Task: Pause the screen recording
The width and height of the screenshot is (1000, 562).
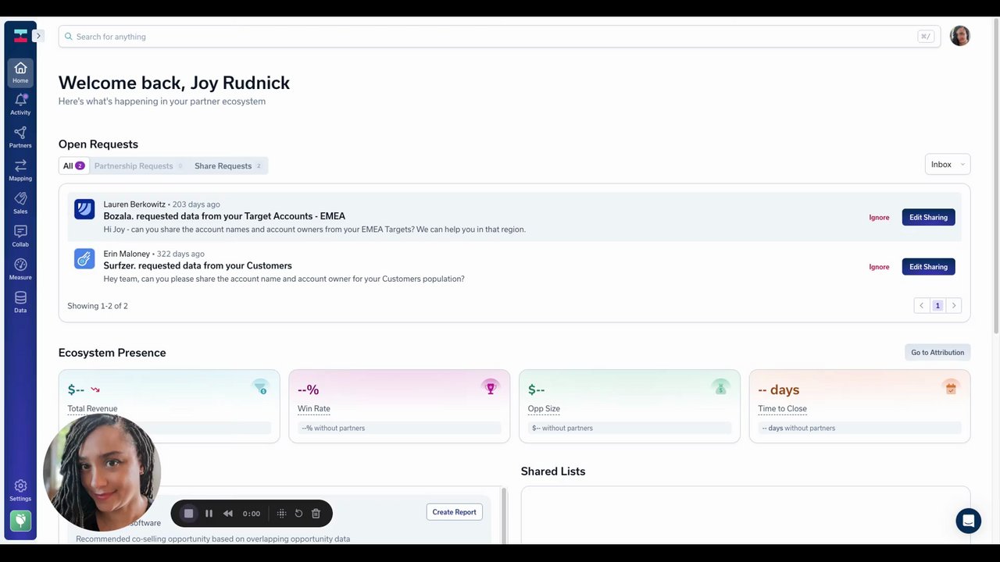Action: pyautogui.click(x=209, y=514)
